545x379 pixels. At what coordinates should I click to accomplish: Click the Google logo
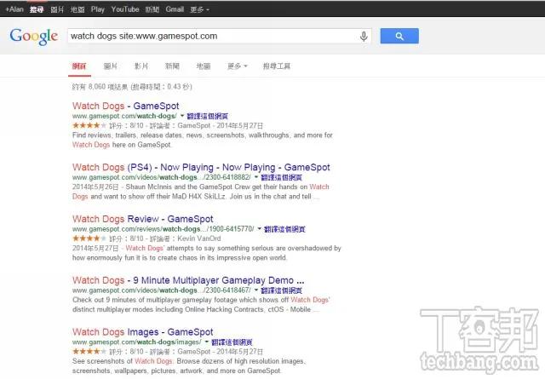click(34, 37)
